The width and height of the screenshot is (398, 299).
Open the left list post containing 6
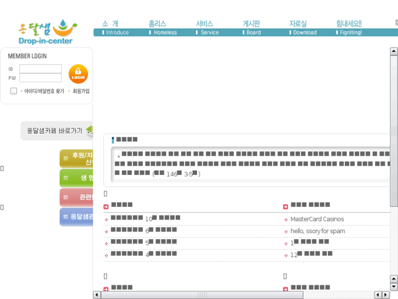pos(143,230)
